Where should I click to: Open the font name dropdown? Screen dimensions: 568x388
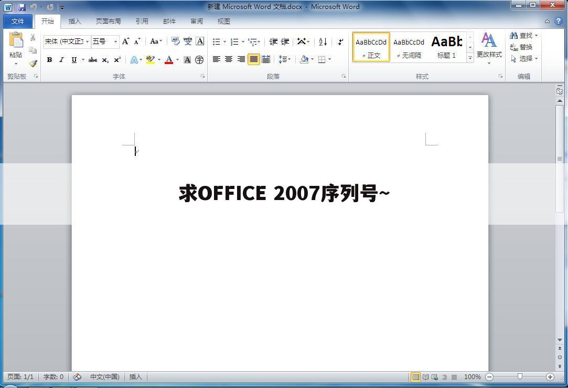87,41
